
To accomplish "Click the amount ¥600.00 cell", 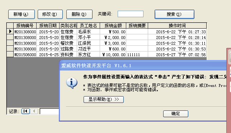I will pos(113,49).
